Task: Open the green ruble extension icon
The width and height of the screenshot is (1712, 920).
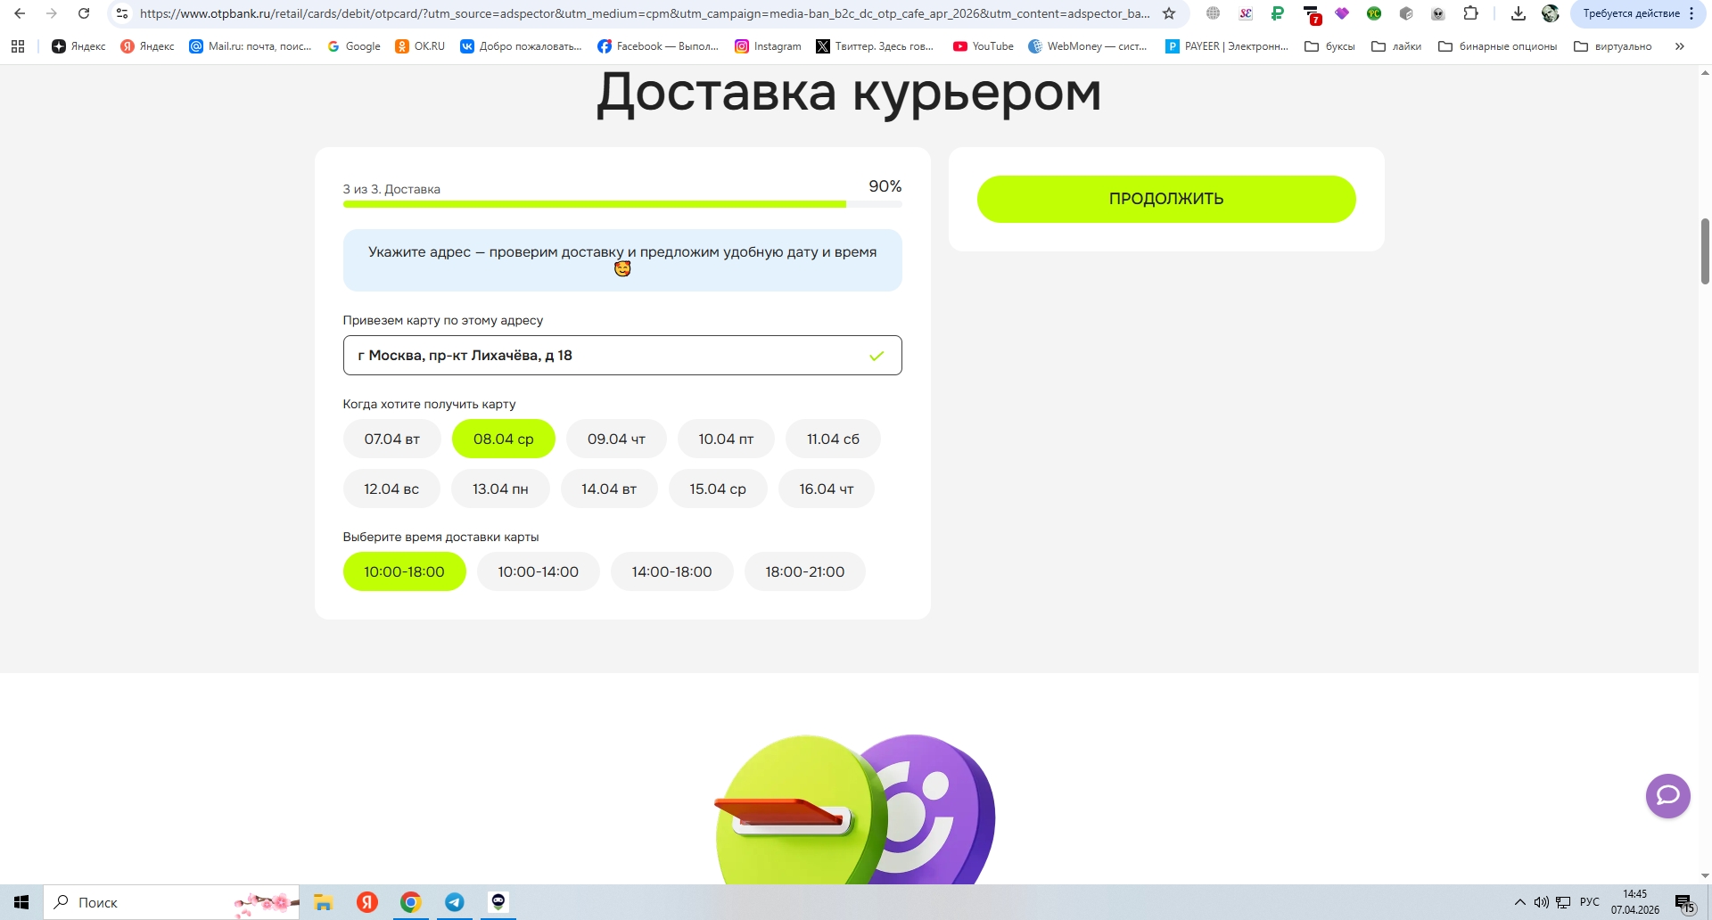Action: (x=1278, y=13)
